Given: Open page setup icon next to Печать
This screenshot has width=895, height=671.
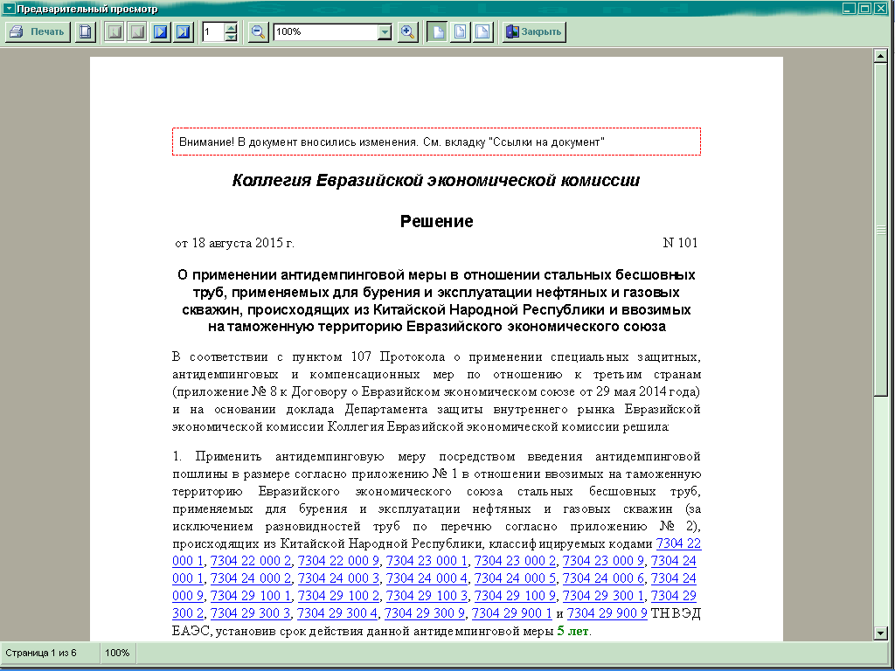Looking at the screenshot, I should pyautogui.click(x=85, y=32).
